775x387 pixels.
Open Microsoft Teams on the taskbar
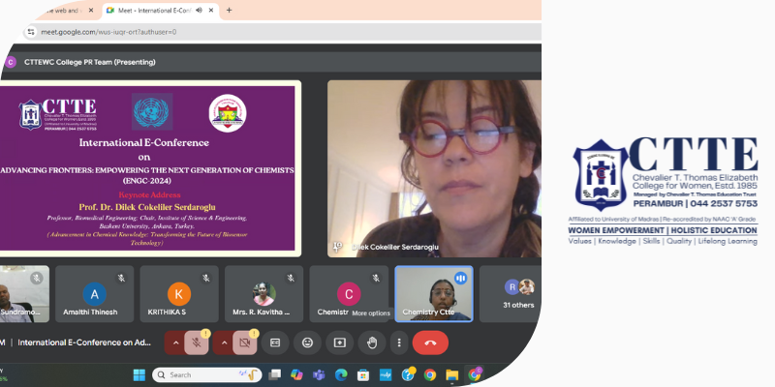[319, 375]
